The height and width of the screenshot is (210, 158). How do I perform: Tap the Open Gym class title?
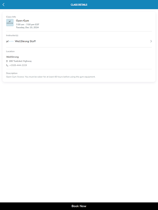[23, 21]
